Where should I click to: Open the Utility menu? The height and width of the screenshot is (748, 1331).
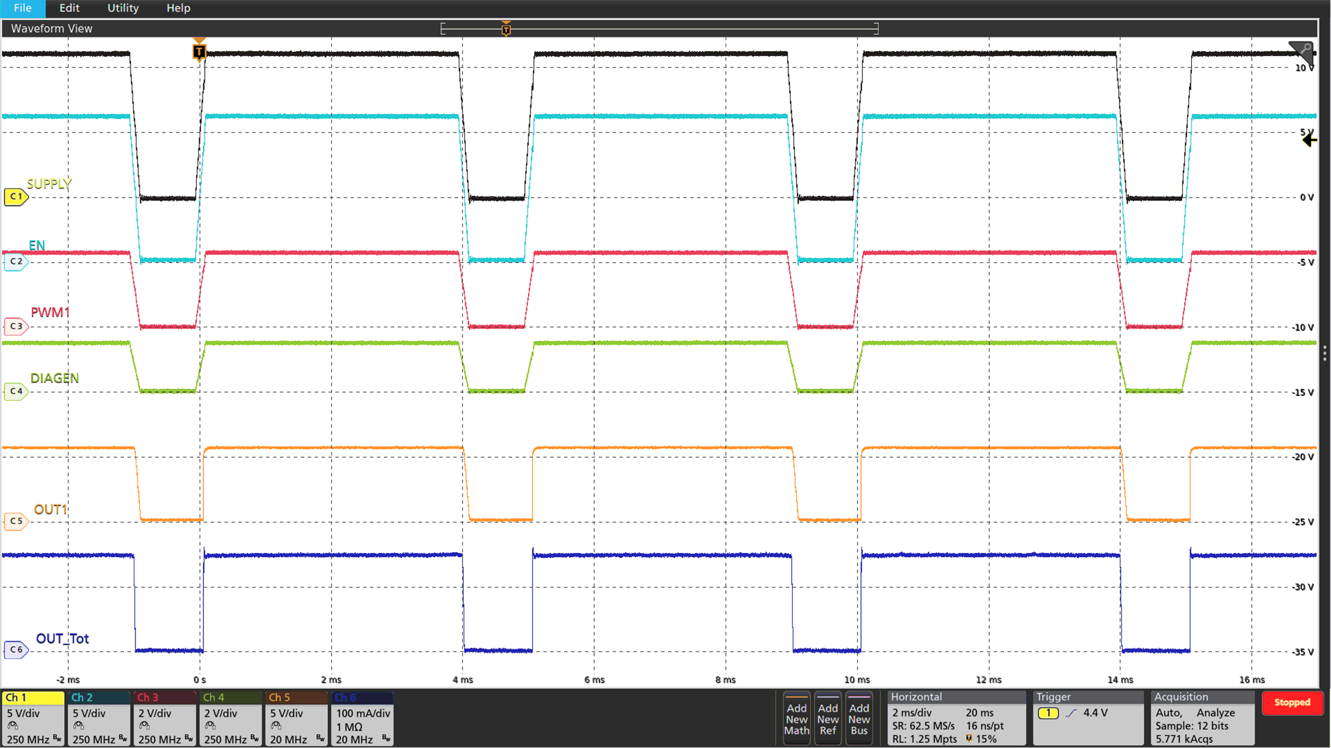pos(122,8)
